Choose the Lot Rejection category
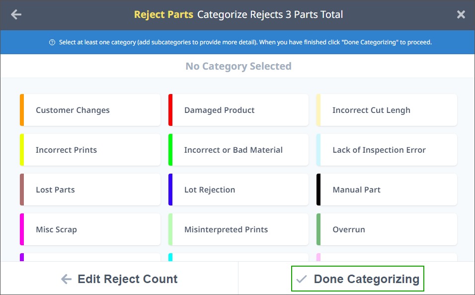Viewport: 475px width, 295px height. point(238,190)
